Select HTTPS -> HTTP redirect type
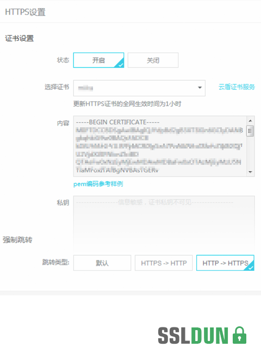261x353 pixels. click(x=164, y=263)
